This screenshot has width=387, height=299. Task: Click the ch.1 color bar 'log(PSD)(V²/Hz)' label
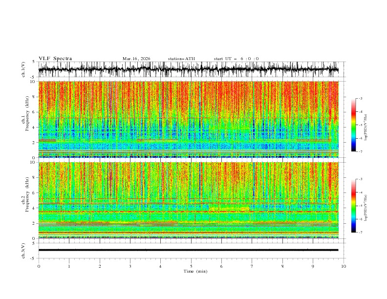click(365, 128)
